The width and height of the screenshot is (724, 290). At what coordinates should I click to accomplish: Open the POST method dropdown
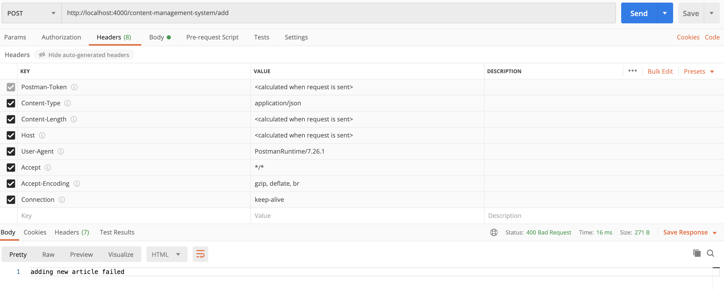pos(31,13)
